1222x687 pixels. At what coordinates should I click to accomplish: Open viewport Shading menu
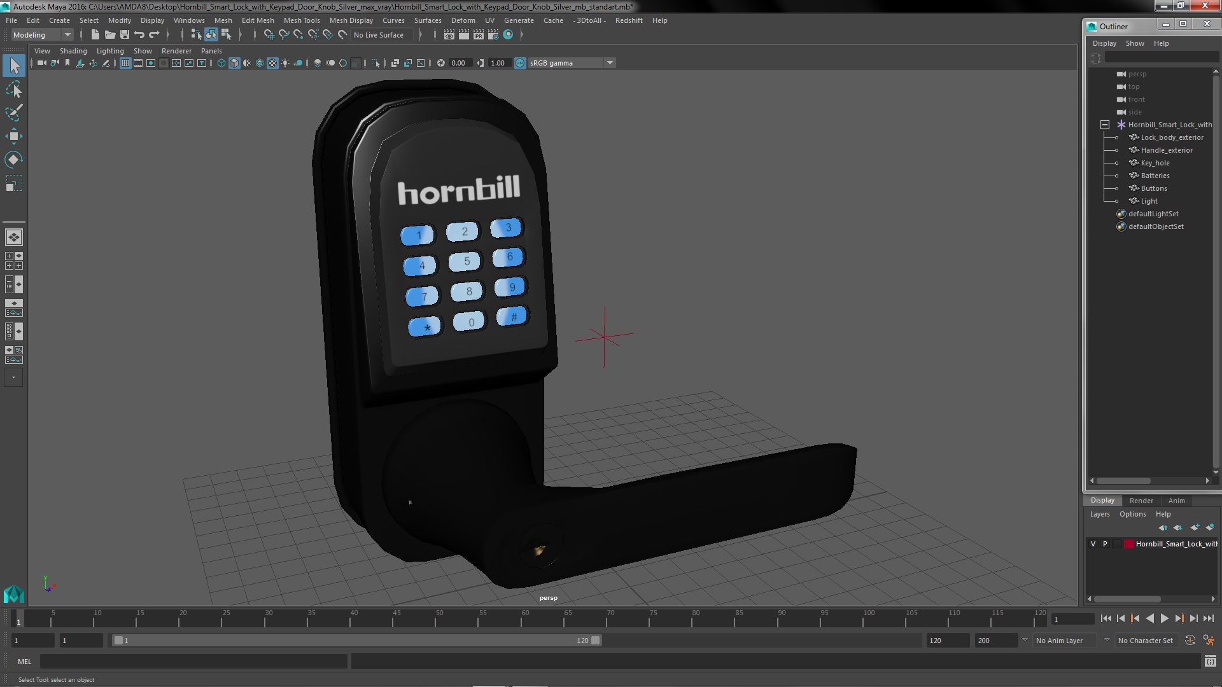[73, 51]
